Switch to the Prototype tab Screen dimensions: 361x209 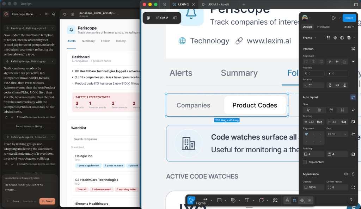pyautogui.click(x=323, y=27)
